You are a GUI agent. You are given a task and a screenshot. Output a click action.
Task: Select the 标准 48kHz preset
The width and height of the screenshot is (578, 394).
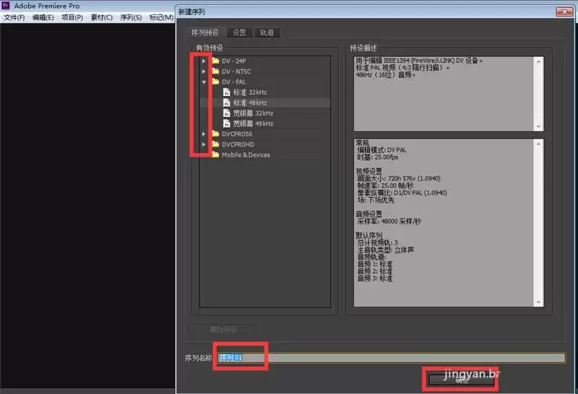coord(250,102)
